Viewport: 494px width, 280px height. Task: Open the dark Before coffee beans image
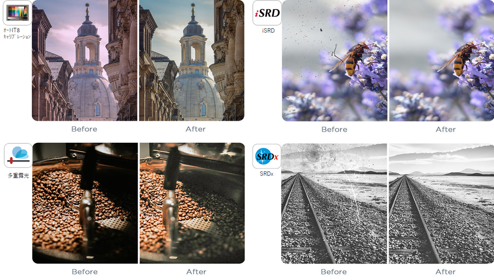pos(85,203)
